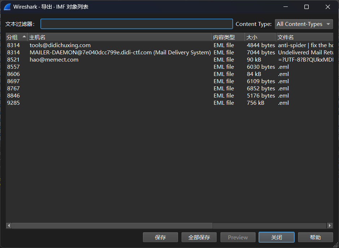Open help with the 帮助 button
This screenshot has height=248, width=339.
click(315, 238)
